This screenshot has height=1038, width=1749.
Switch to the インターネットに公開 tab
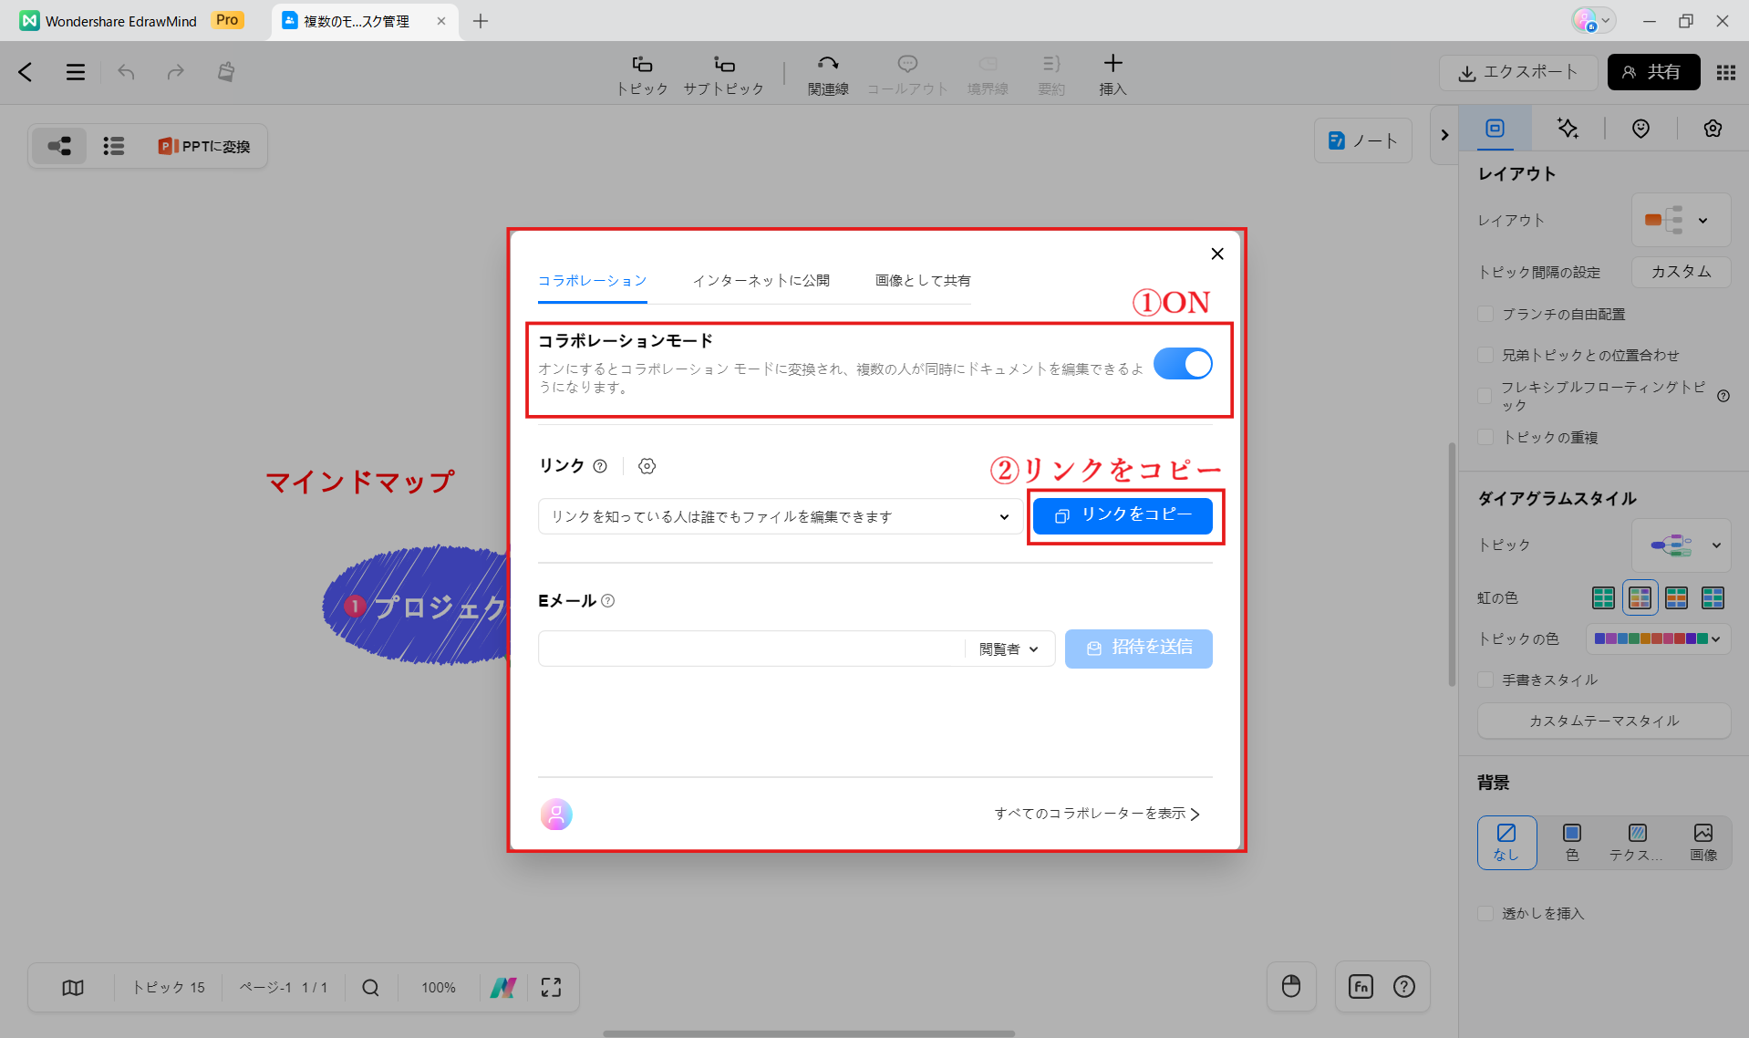761,280
